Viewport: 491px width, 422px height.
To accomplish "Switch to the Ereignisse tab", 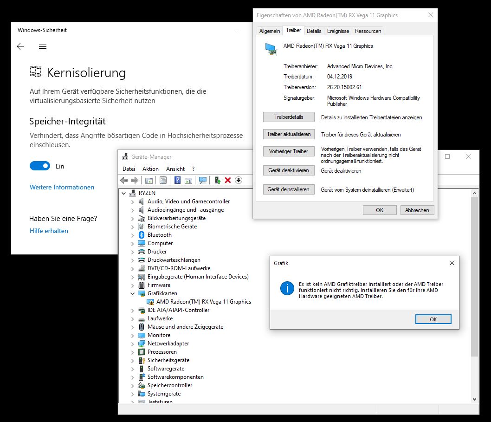I will click(x=338, y=31).
